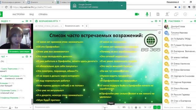Click the camera indicator in address bar
Viewport: 196px width, 110px height.
[175, 7]
